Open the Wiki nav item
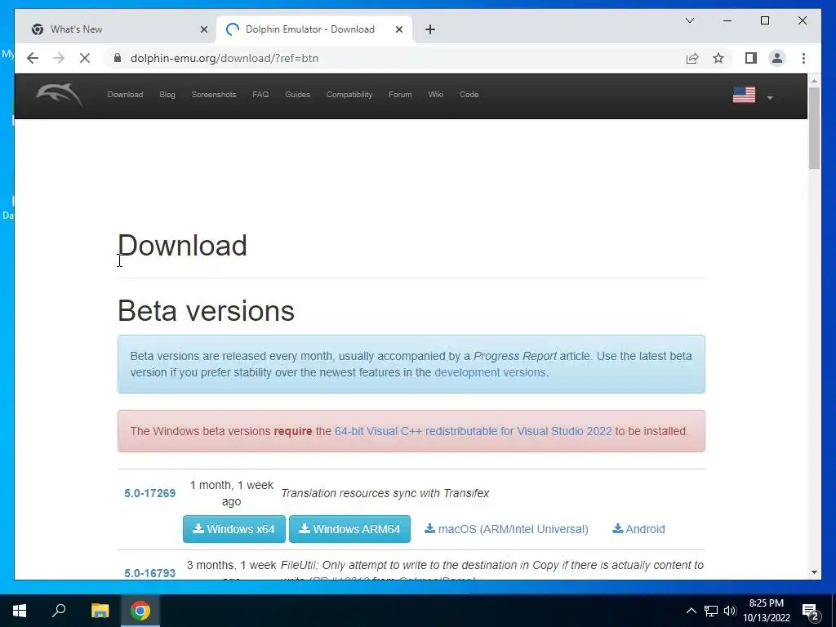836x627 pixels. click(436, 95)
